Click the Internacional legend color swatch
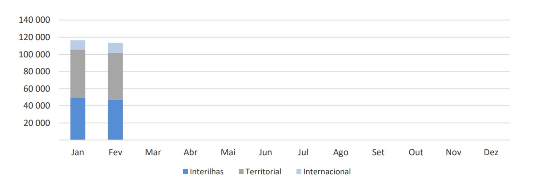536x185 pixels. click(299, 172)
